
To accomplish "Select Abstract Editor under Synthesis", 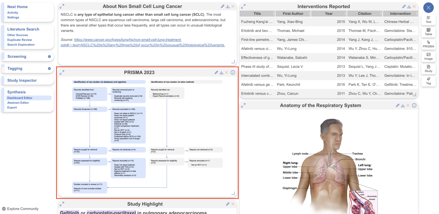I will (18, 103).
